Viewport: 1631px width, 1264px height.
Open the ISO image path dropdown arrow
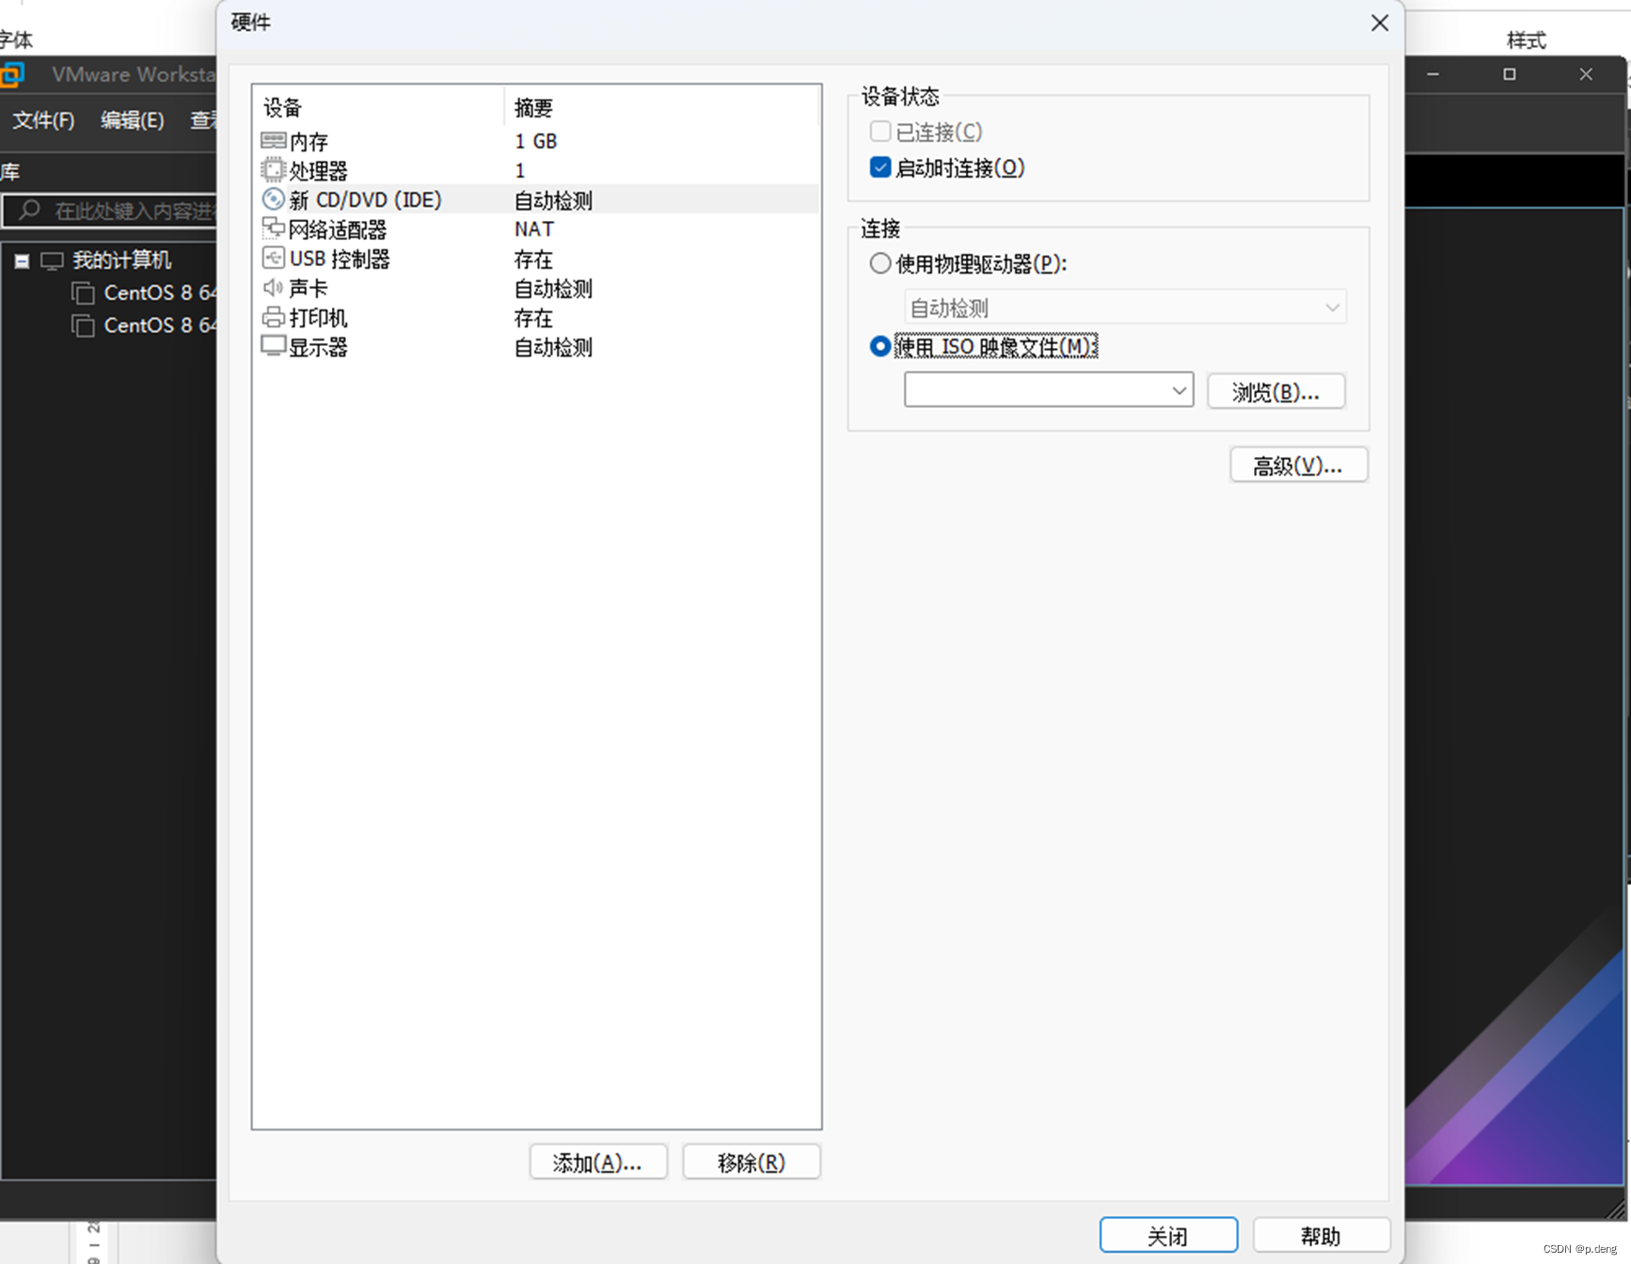[1179, 390]
